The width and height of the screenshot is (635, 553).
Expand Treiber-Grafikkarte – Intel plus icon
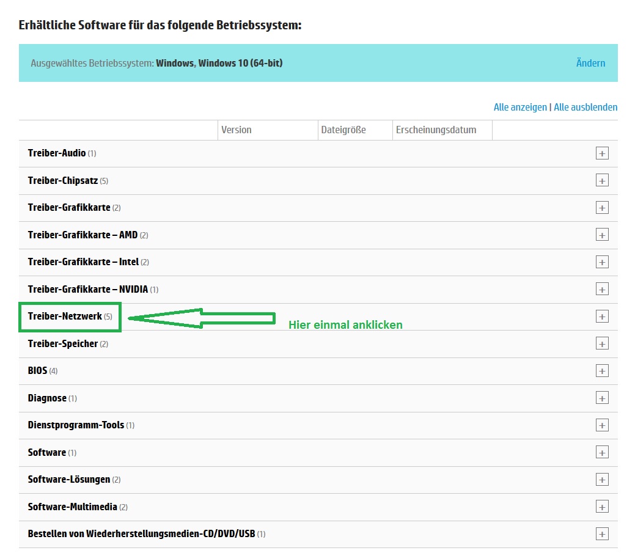click(602, 262)
